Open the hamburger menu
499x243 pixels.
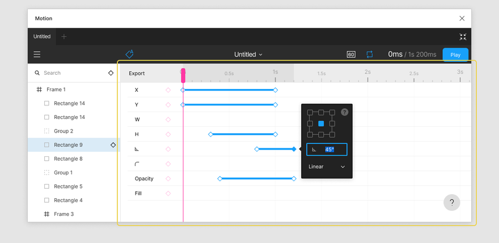coord(37,54)
